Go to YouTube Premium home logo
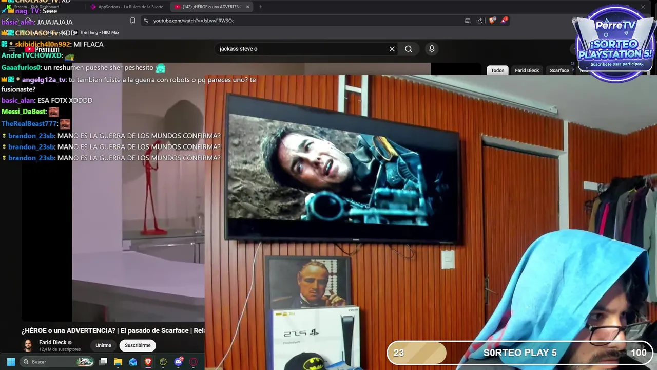Screen dimensions: 657x370 [x=42, y=49]
